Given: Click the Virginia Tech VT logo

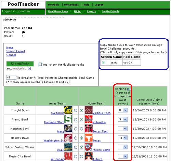Looking at the screenshot, I should [89, 110].
